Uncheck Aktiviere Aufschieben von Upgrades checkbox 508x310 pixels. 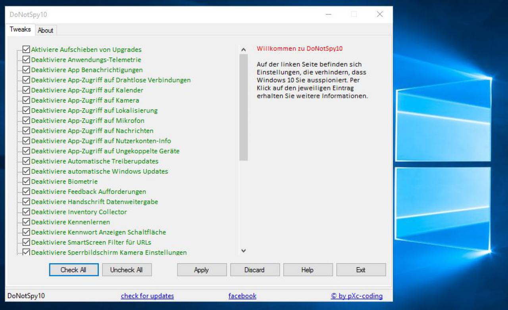26,50
